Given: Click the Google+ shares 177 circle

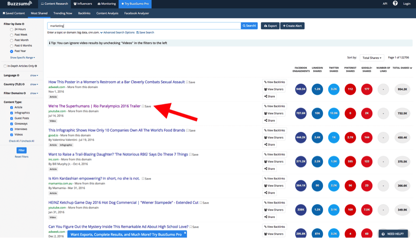Looking at the screenshot, I should 367,89.
